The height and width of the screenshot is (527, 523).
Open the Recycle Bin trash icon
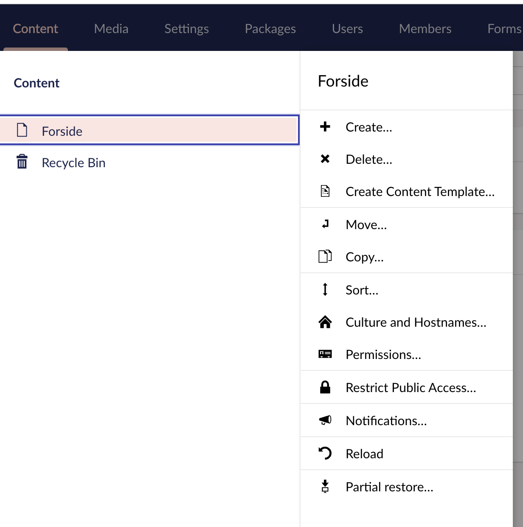(x=22, y=162)
